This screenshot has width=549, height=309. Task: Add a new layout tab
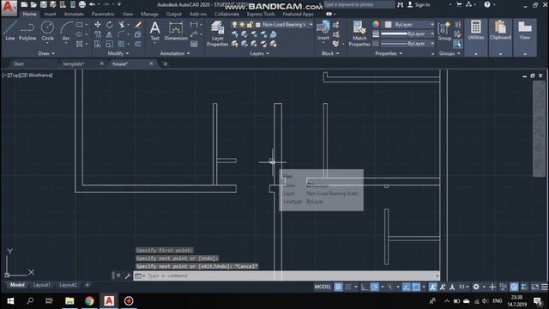(x=87, y=285)
